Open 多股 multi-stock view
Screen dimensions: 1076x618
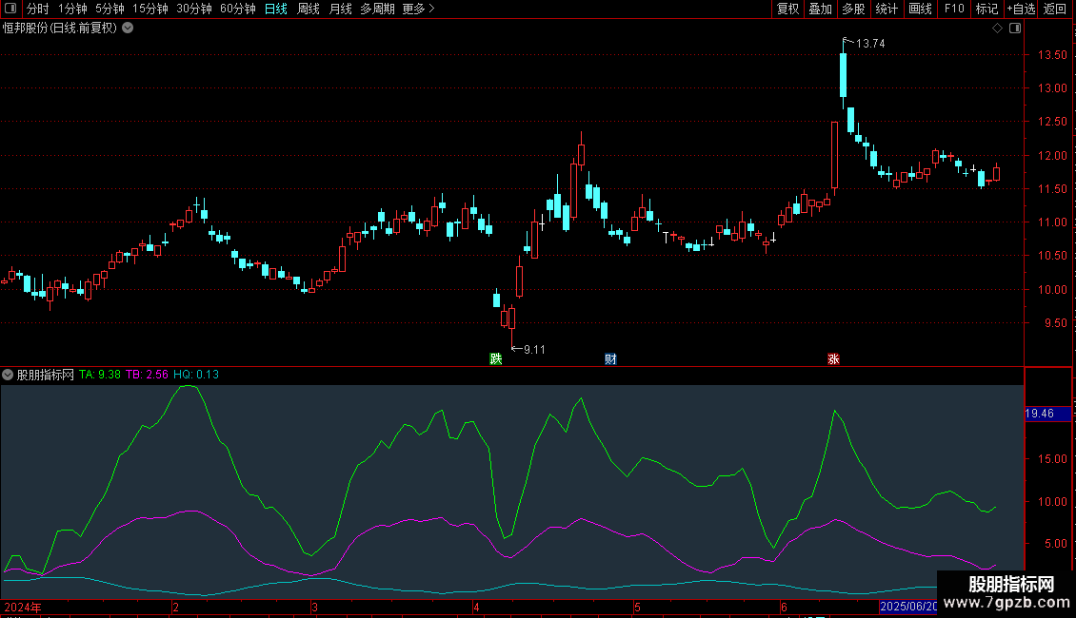click(854, 9)
